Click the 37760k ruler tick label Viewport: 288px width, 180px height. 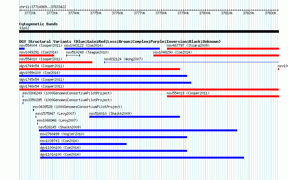click(117, 13)
